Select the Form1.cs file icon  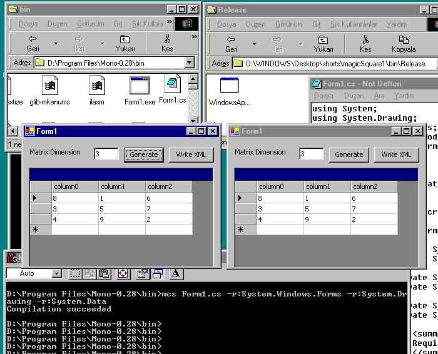click(x=173, y=83)
